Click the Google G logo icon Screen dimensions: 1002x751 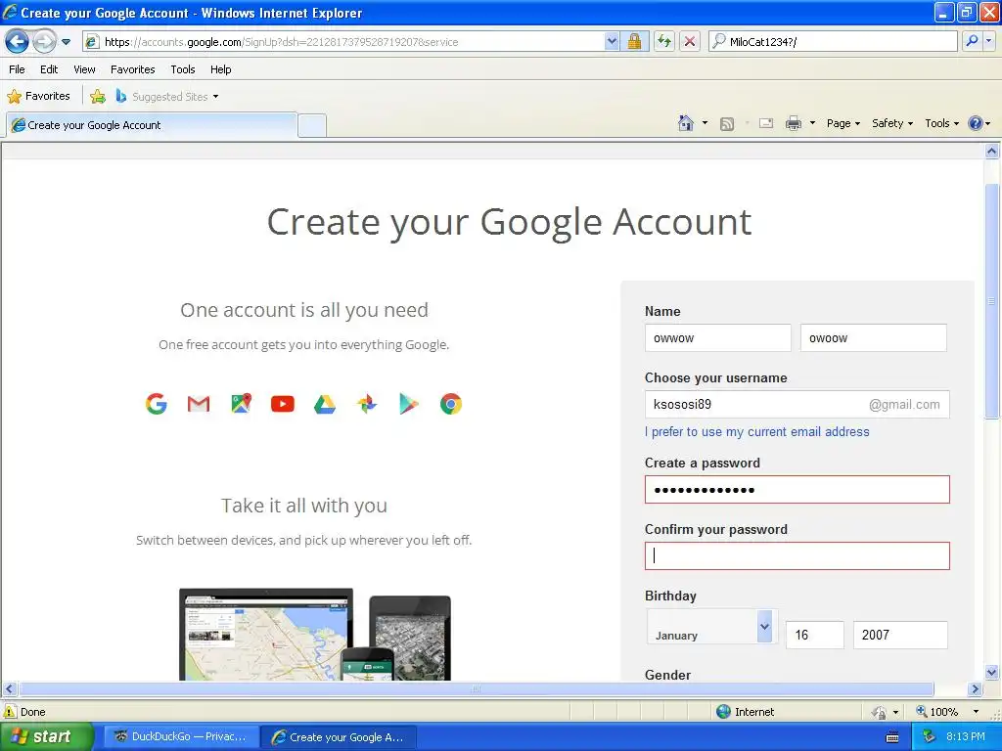coord(156,404)
